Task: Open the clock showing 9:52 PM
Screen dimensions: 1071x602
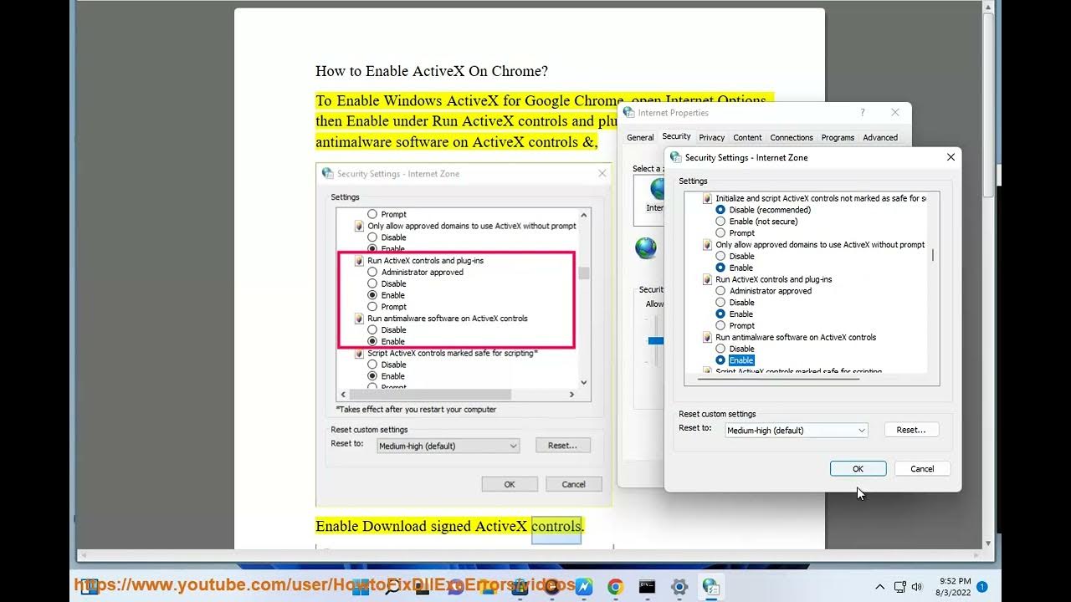Action: (955, 586)
